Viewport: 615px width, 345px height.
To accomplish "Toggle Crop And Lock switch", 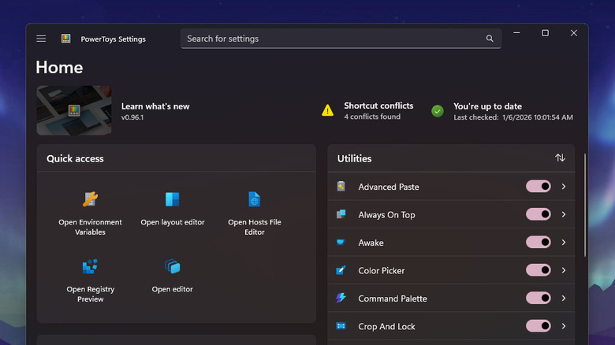I will coord(538,326).
